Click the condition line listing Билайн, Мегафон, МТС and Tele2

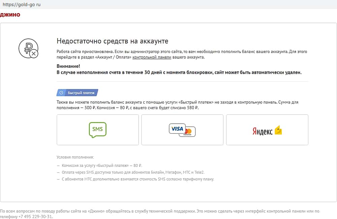click(x=133, y=172)
